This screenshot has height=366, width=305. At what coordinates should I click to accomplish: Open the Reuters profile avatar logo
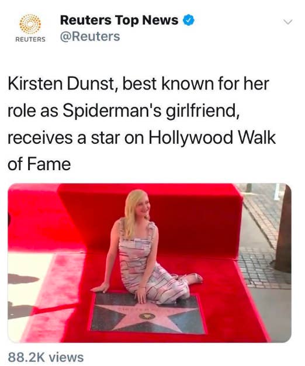[30, 28]
